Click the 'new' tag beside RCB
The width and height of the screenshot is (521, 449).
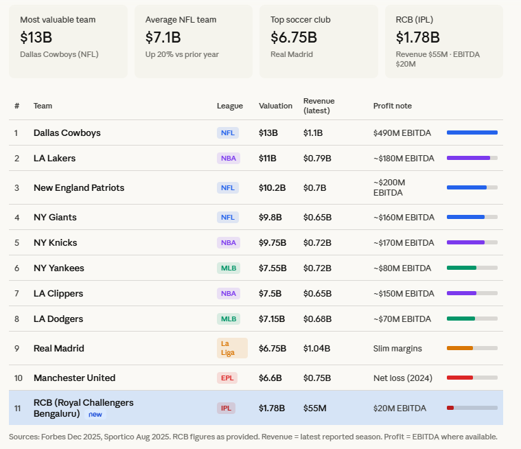pos(95,415)
